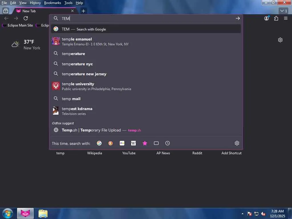Search Bookmarks via the star icon
This screenshot has width=292, height=219.
[145, 143]
